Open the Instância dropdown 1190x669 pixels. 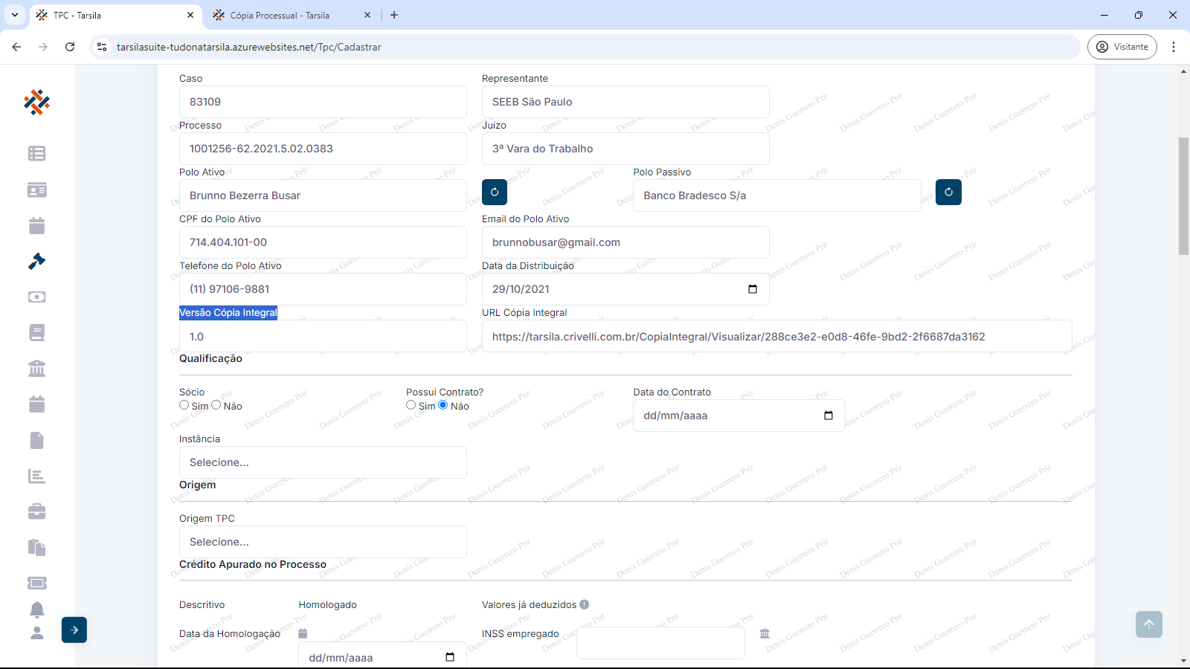[323, 462]
